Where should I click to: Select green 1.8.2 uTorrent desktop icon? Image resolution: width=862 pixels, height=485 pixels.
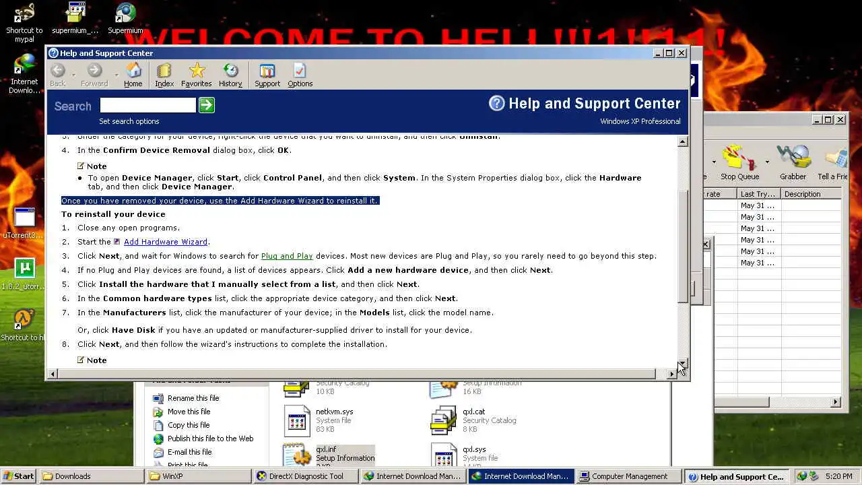point(24,274)
